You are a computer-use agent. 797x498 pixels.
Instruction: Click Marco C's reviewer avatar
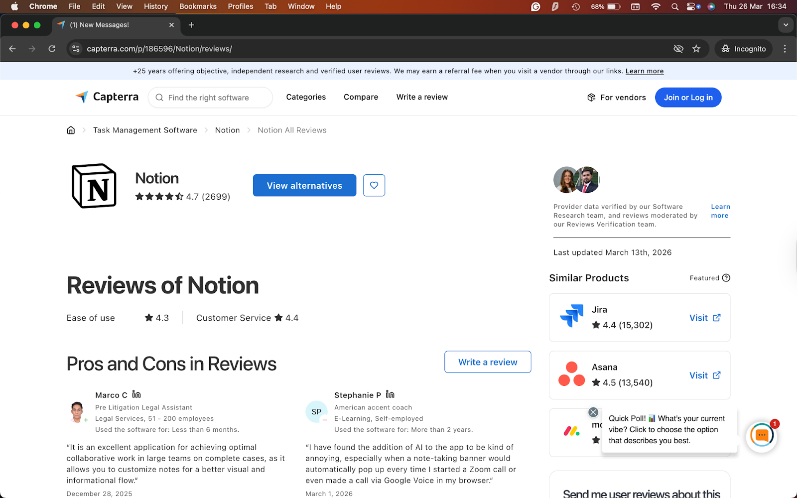77,412
